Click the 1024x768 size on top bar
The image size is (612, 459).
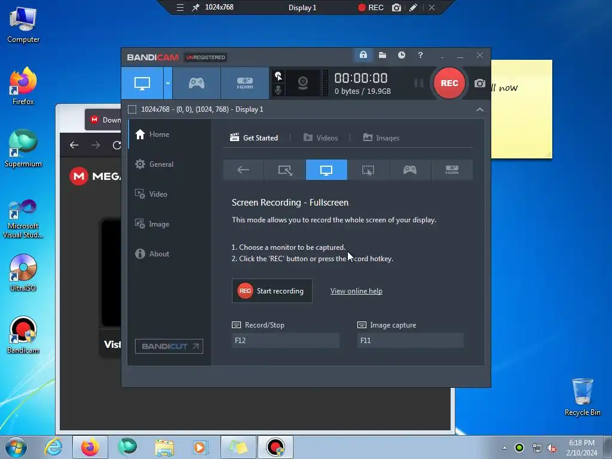(x=219, y=7)
